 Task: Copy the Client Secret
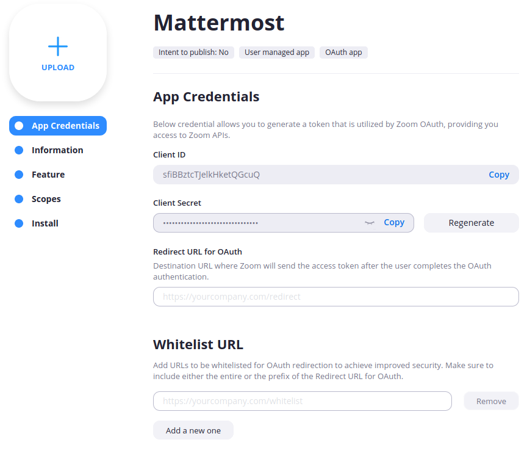pyautogui.click(x=394, y=223)
